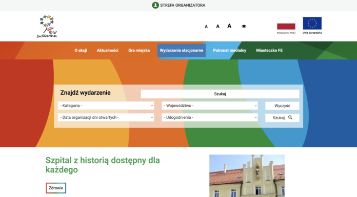Open the Patronat medialny menu item
The image size is (357, 197).
[229, 50]
